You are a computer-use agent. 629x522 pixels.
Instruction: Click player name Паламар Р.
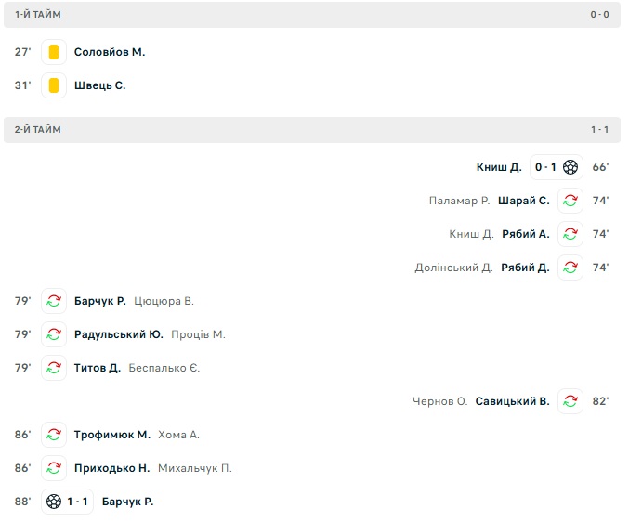[459, 201]
